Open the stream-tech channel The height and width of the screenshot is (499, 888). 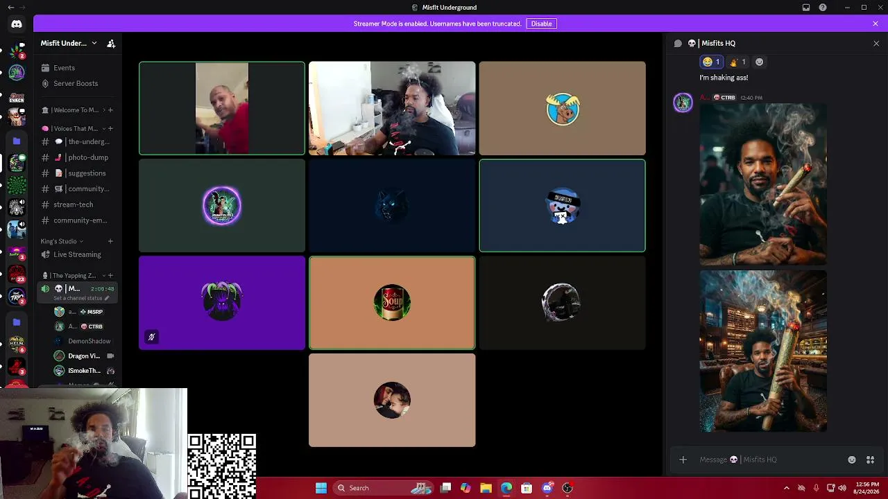click(77, 204)
